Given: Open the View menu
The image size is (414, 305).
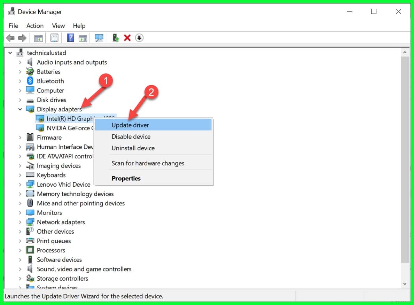Looking at the screenshot, I should (x=58, y=26).
